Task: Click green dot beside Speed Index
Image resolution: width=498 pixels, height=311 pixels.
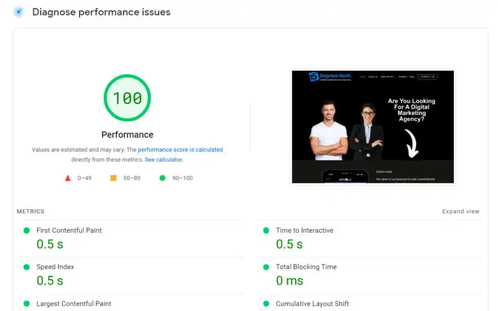Action: pos(27,267)
